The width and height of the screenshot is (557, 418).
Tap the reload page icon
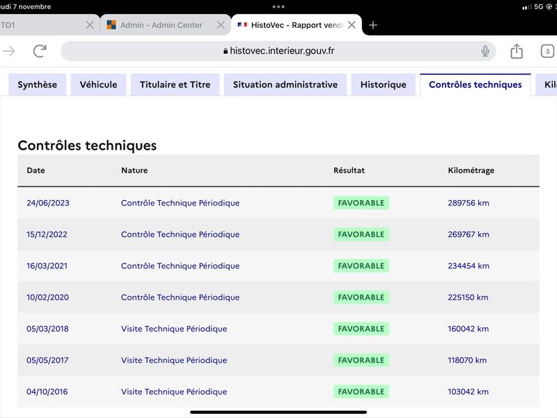point(40,51)
